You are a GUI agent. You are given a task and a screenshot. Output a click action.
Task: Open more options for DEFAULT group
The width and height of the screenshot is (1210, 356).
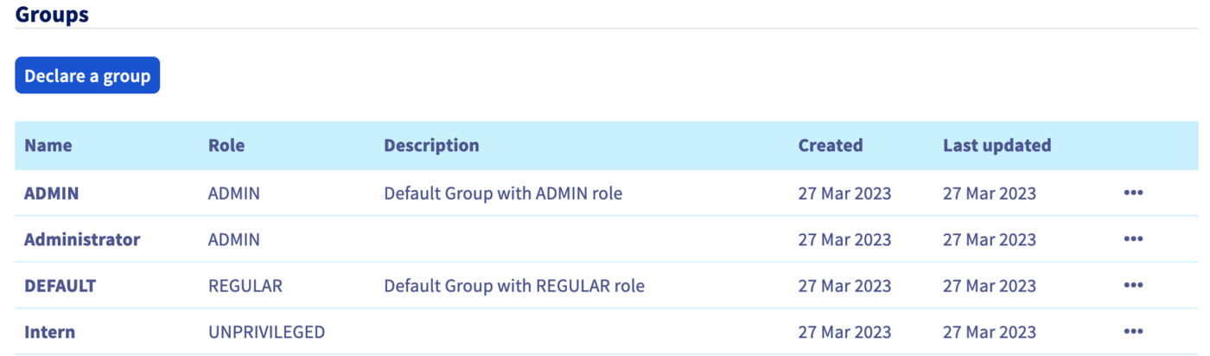1133,285
